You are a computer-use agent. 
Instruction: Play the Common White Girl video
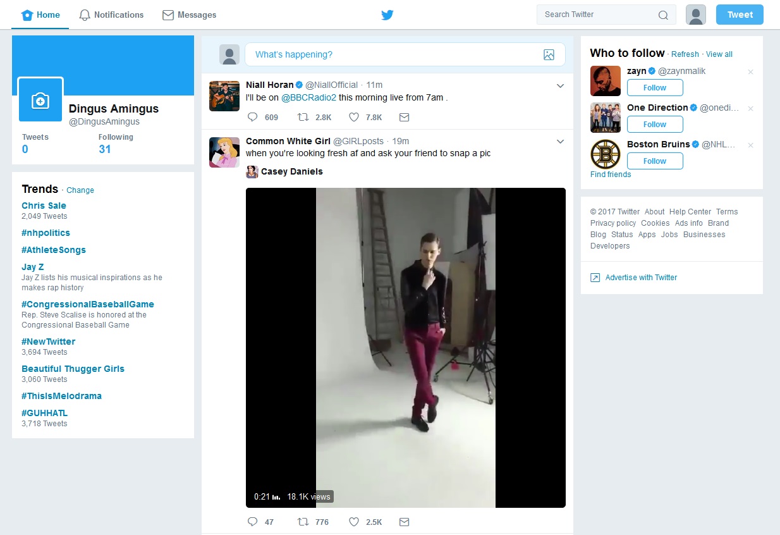(x=406, y=348)
